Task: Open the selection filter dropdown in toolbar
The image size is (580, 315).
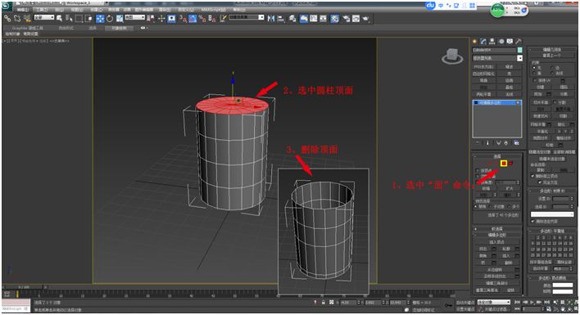Action: [x=44, y=17]
